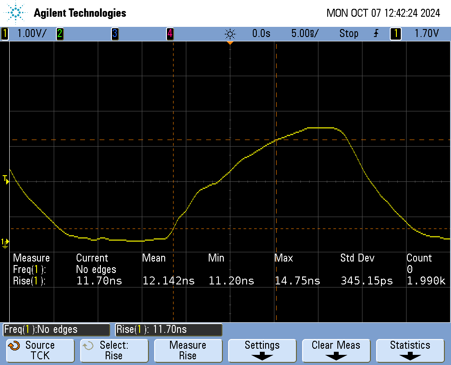Screen dimensions: 451x365
Task: Click the orange trigger time reference marker
Action: (229, 43)
